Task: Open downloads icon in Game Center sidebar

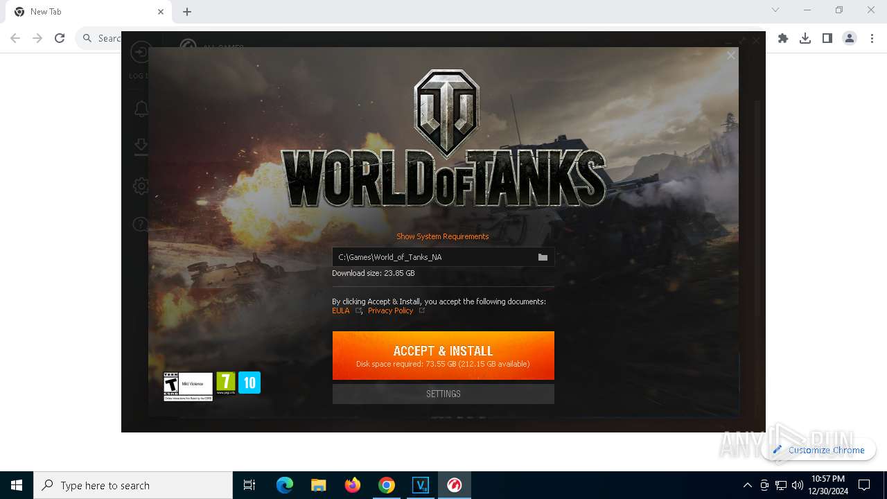Action: point(141,146)
